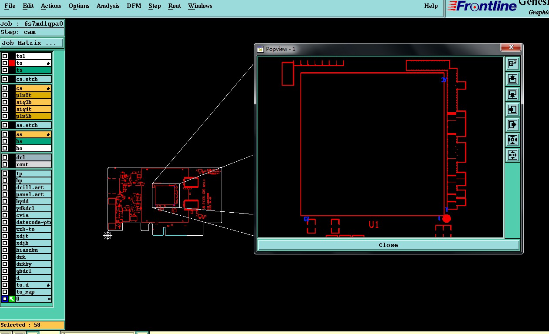The height and width of the screenshot is (334, 549).
Task: Click the pan down icon in Popview
Action: [512, 94]
